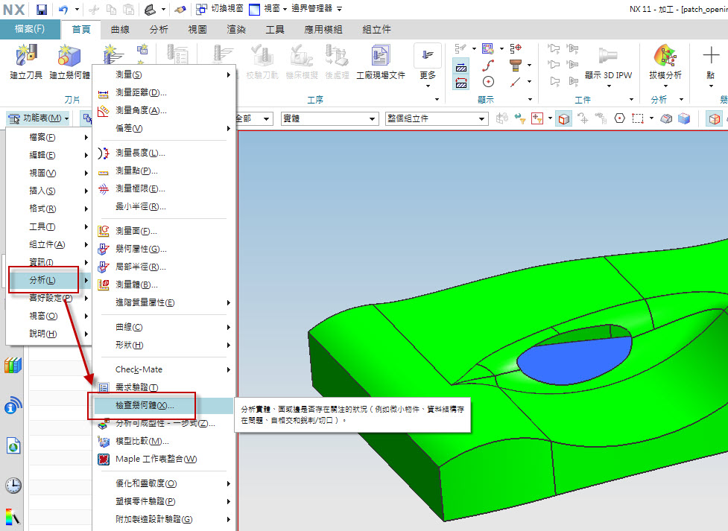Viewport: 728px width, 531px height.
Task: Open the 檔案(F) file tab
Action: 30,30
